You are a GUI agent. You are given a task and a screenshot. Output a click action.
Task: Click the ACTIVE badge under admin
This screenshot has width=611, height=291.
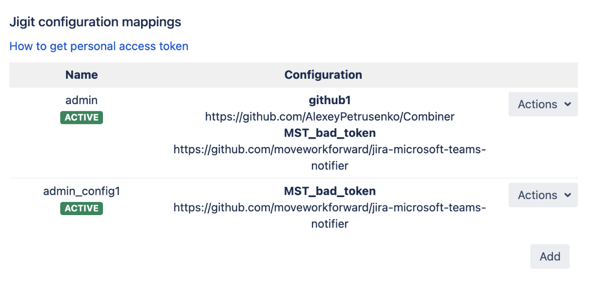(81, 117)
